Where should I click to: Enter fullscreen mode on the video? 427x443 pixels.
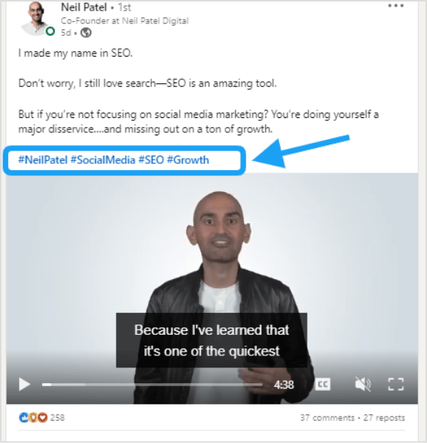pos(396,384)
